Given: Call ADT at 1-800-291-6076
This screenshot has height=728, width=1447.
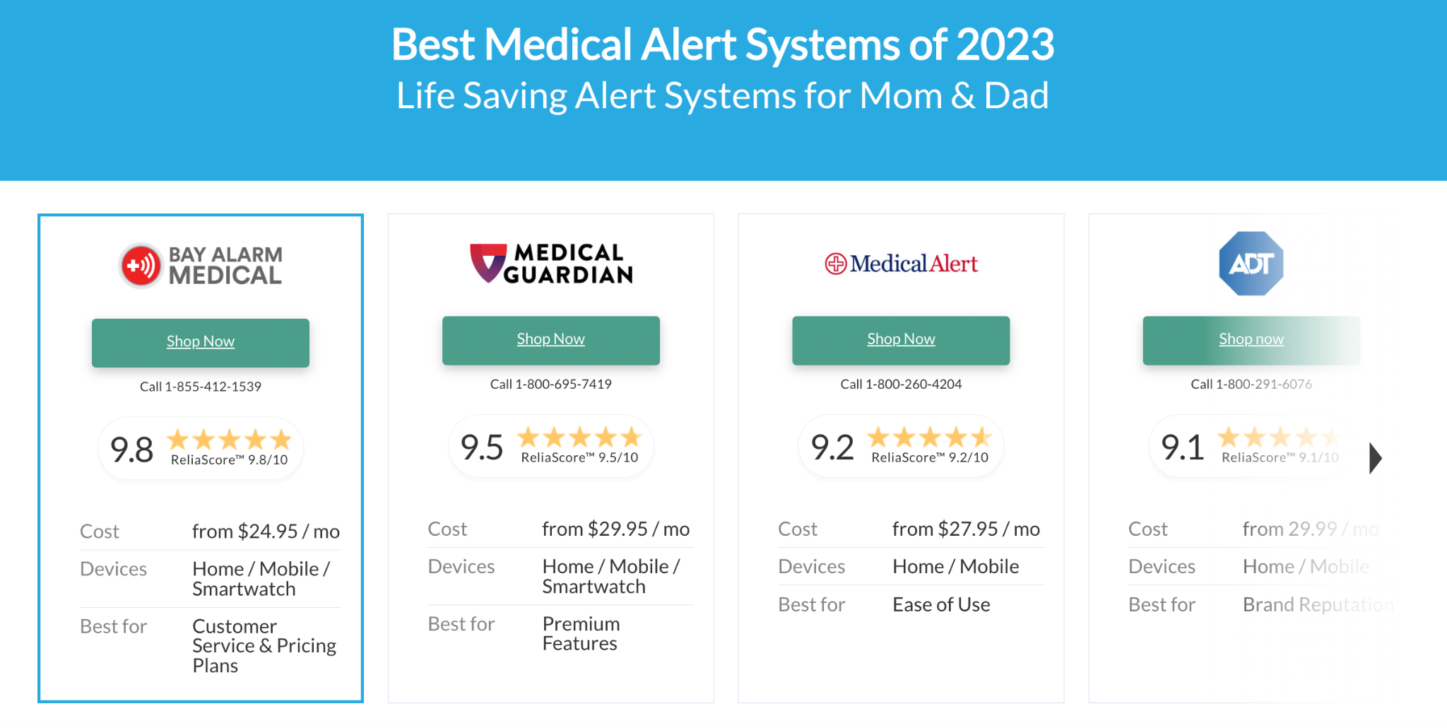Looking at the screenshot, I should [1251, 384].
